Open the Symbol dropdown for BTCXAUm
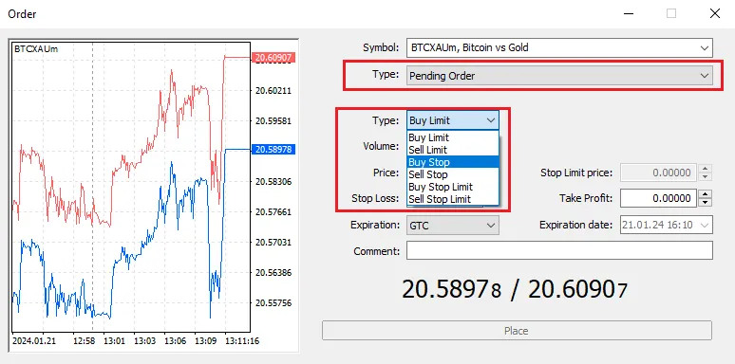Viewport: 735px width, 364px height. tap(559, 47)
